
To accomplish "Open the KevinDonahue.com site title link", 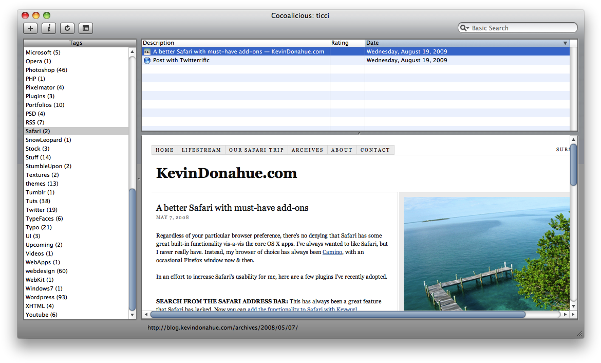I will click(x=226, y=174).
